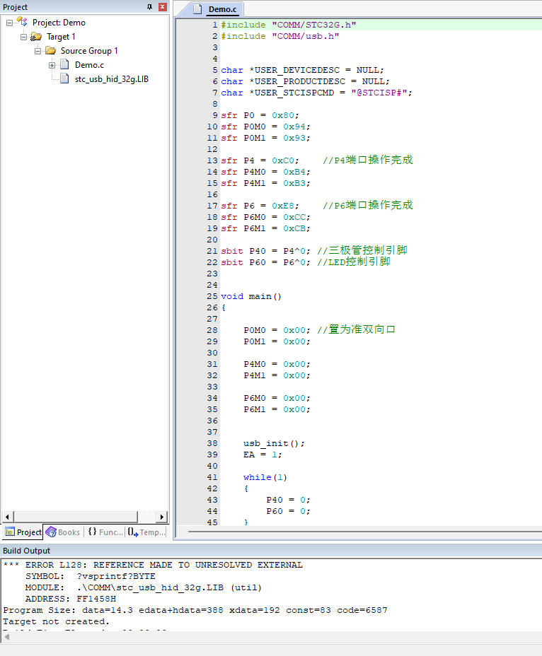The height and width of the screenshot is (656, 542).
Task: Click the stc_usb_hid_32g.LIB file icon
Action: coord(64,78)
